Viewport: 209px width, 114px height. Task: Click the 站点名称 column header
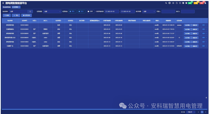click(x=10, y=21)
